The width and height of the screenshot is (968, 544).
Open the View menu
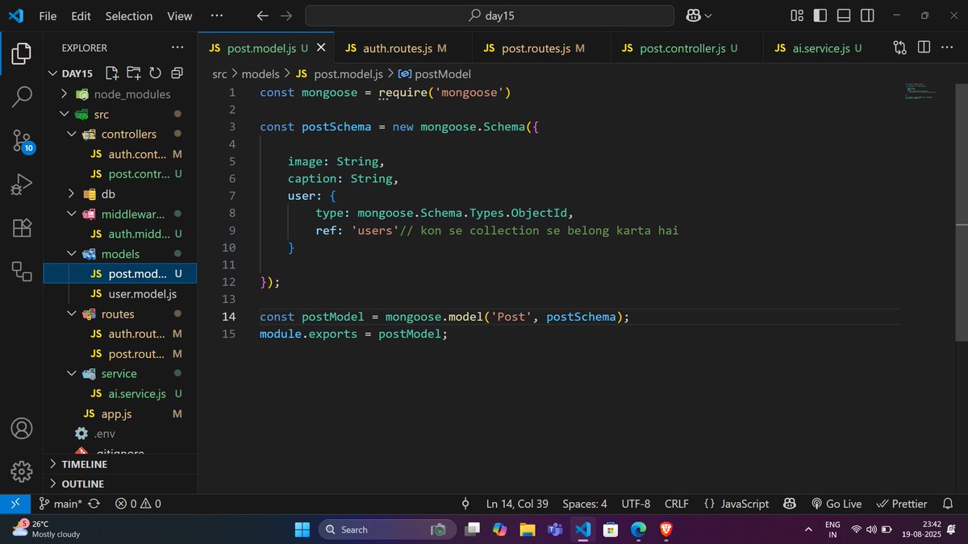click(180, 15)
